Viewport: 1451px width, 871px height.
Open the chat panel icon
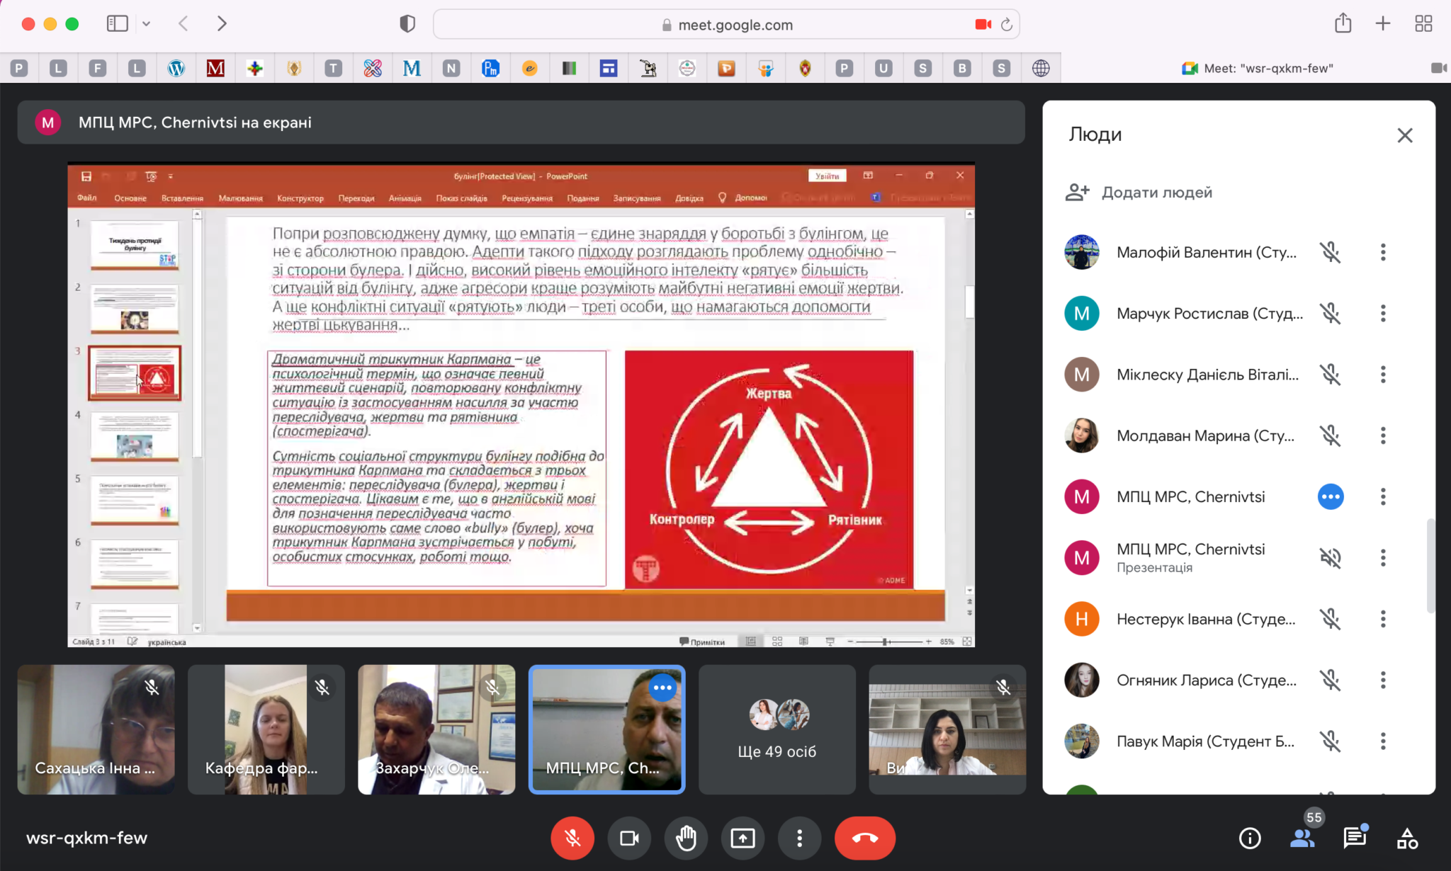(x=1355, y=838)
